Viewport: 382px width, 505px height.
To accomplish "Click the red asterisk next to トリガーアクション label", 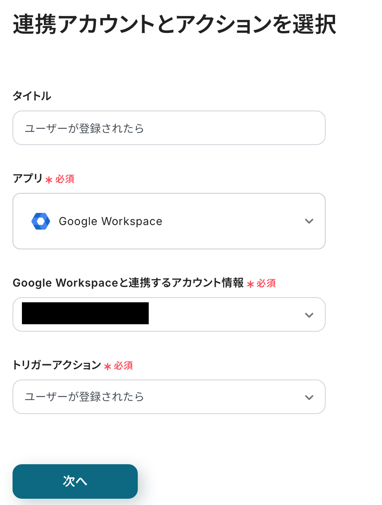I will (x=108, y=367).
